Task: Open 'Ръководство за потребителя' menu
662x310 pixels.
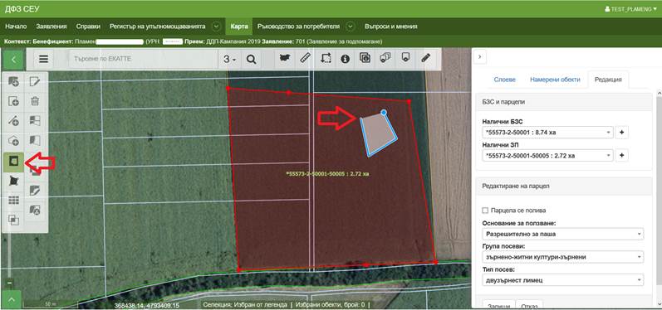Action: (x=298, y=27)
